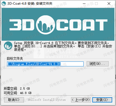Click the 目标文件夹 group label

pos(15,58)
